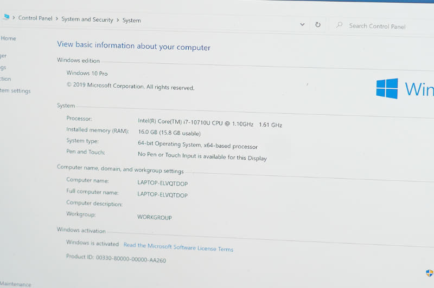
Task: Open address bar history dropdown arrow
Action: click(x=302, y=24)
